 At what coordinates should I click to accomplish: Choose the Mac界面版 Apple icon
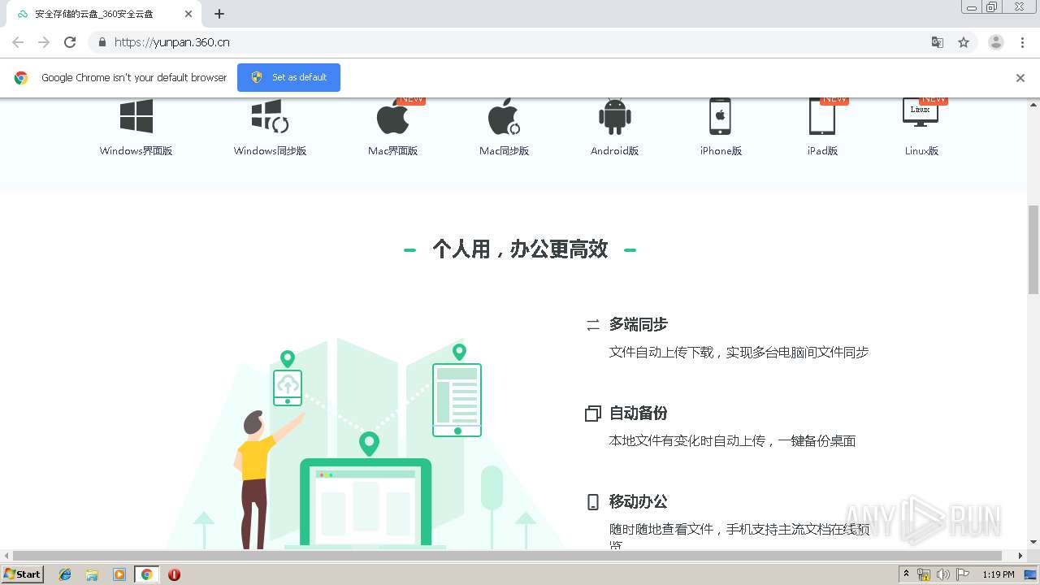(x=392, y=116)
